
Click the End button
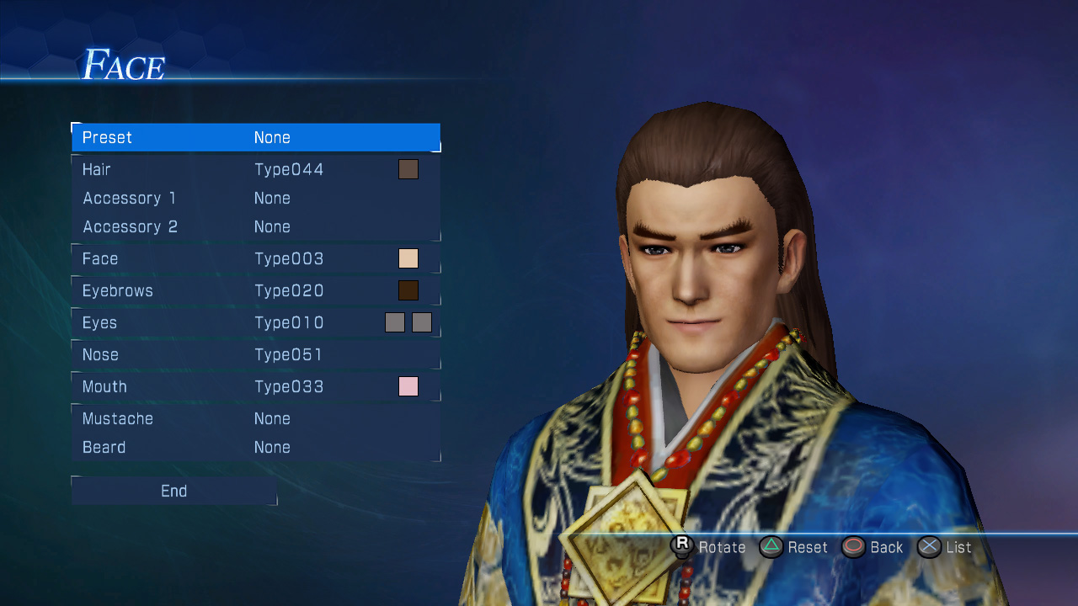pos(174,491)
